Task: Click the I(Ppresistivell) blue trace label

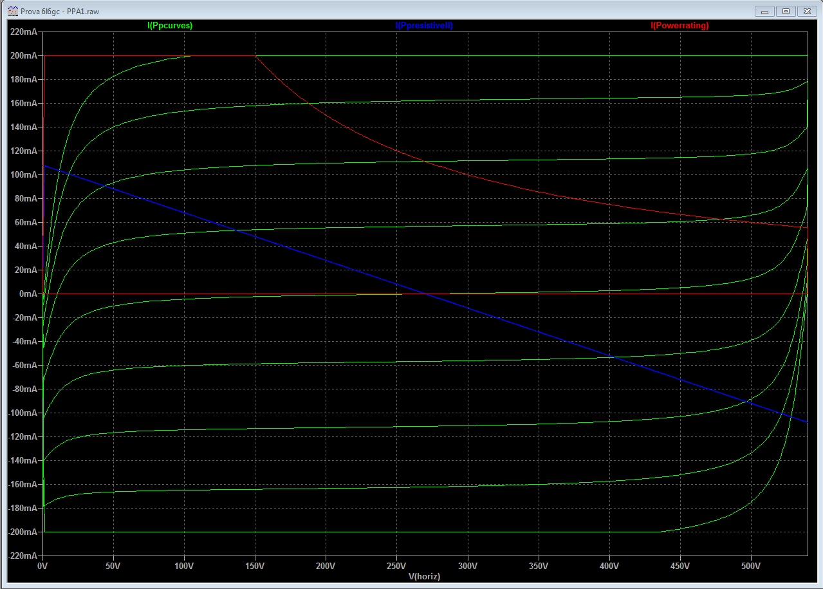Action: [424, 26]
